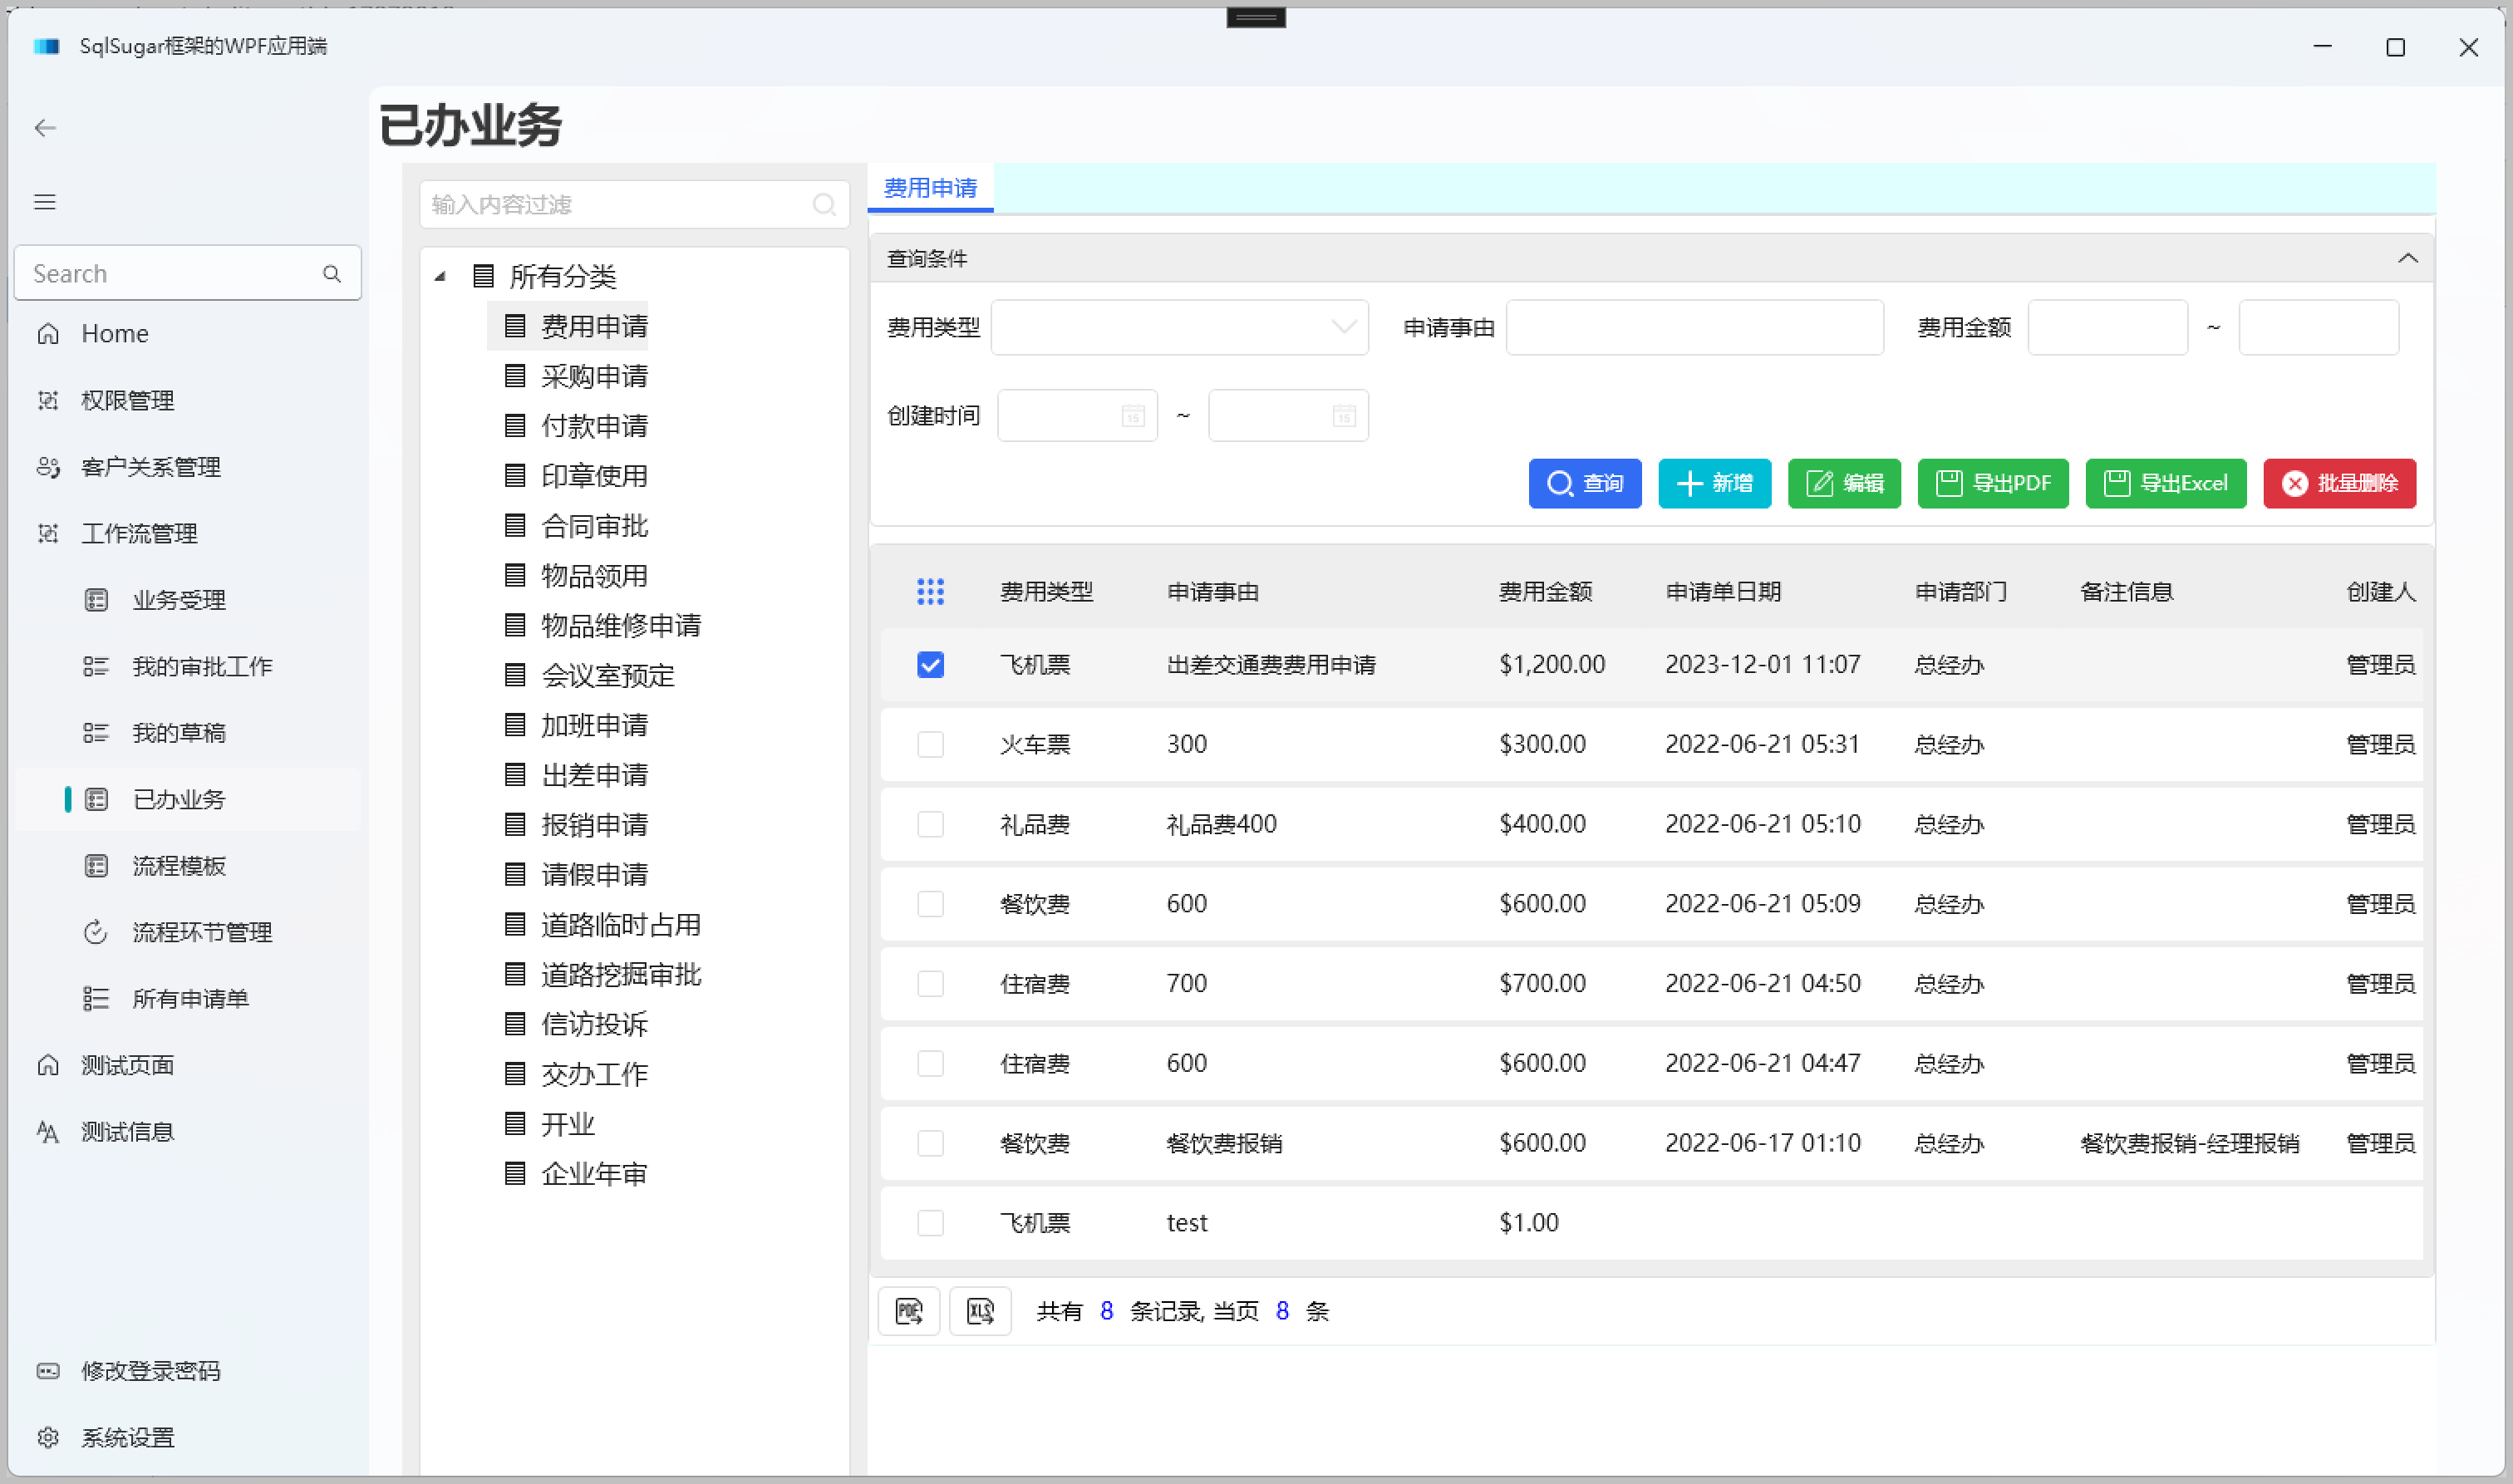Collapse the 所有分类 tree node
2513x1484 pixels.
pyautogui.click(x=440, y=276)
